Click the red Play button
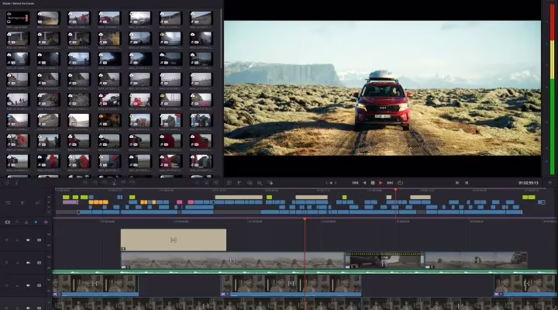The width and height of the screenshot is (558, 310). click(x=381, y=183)
